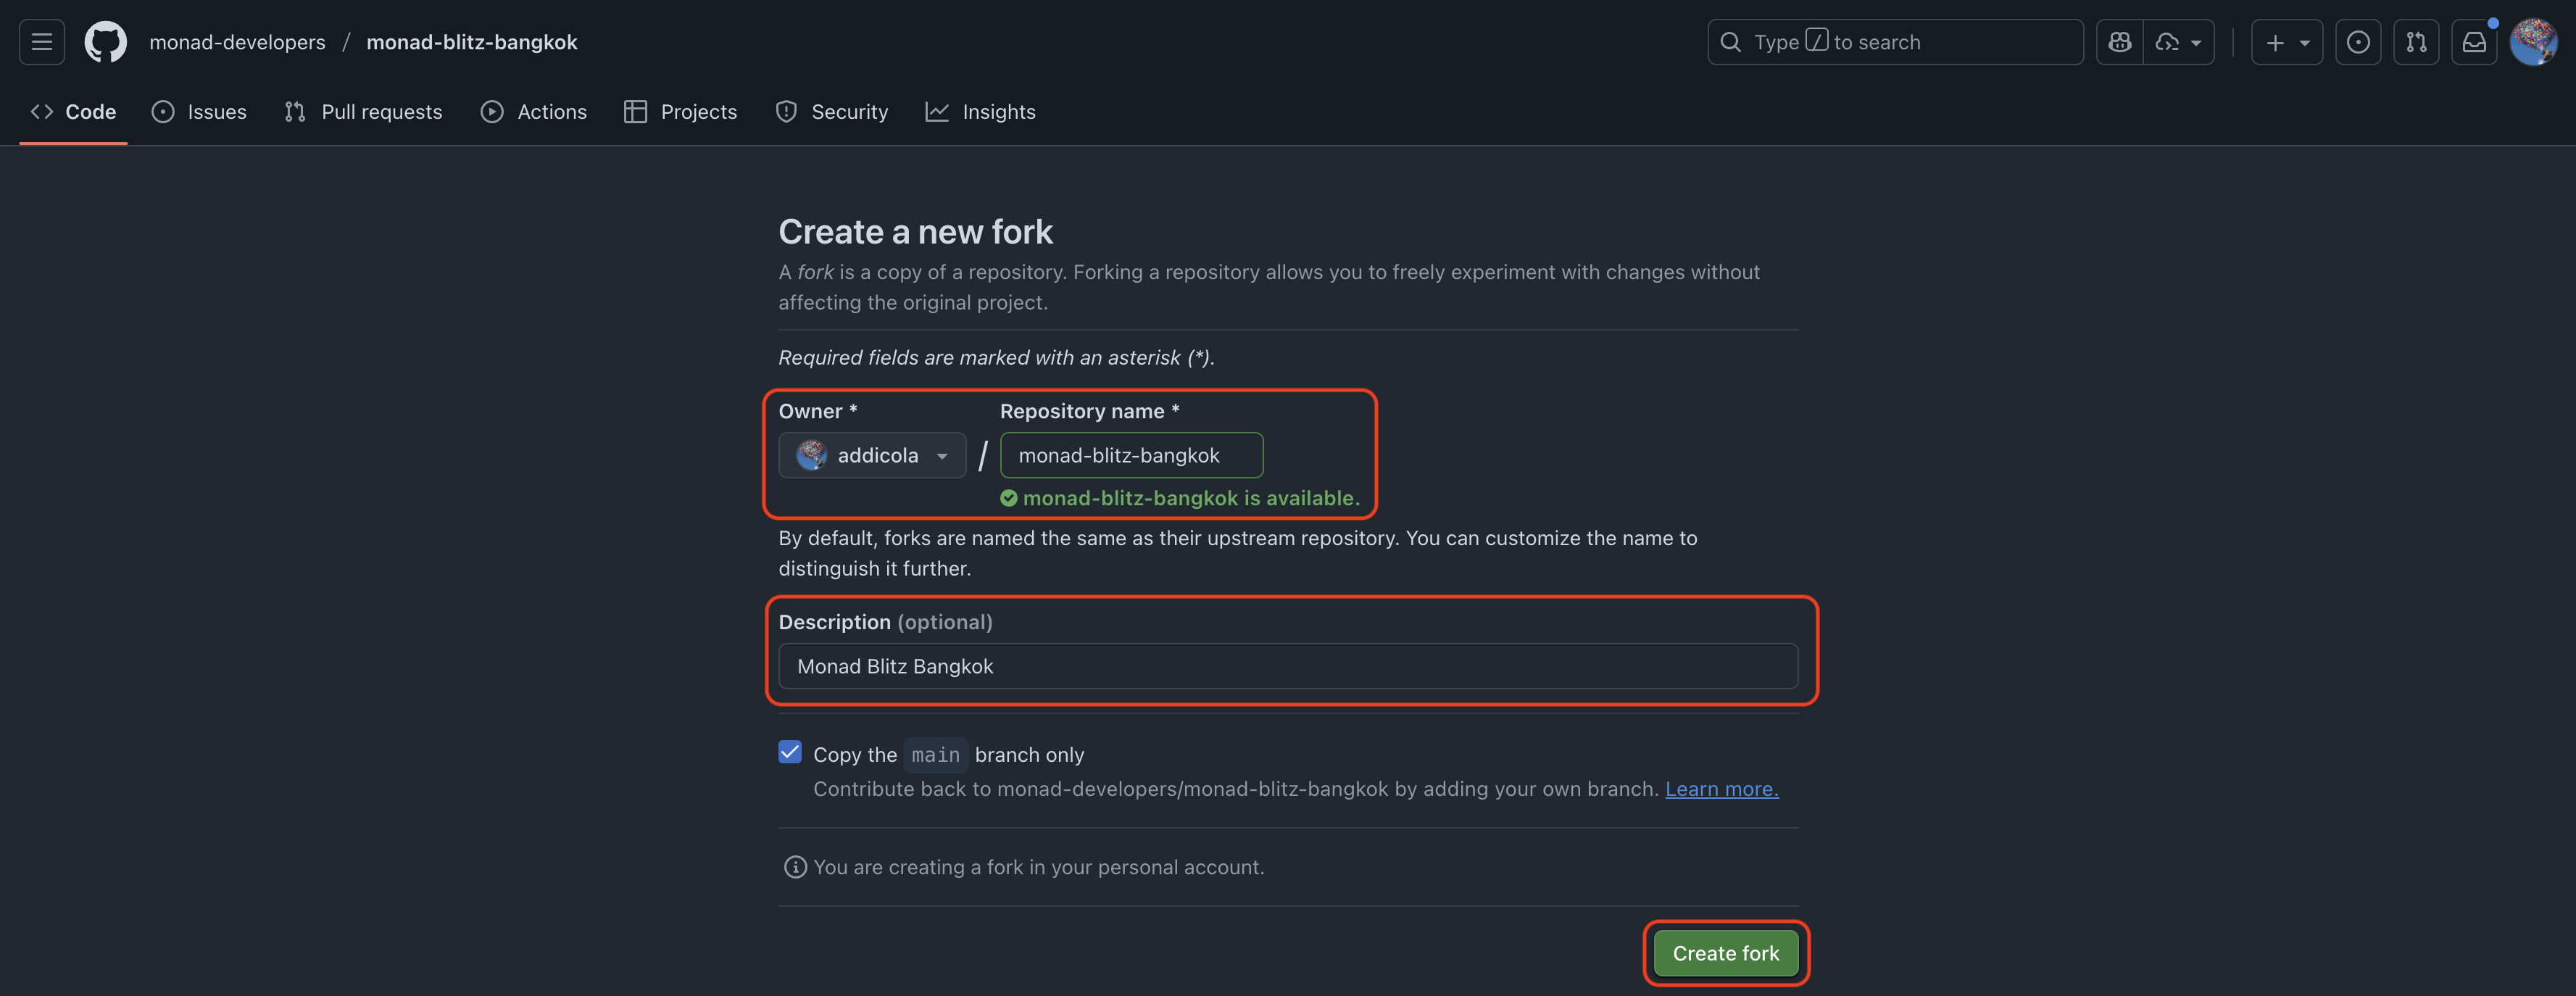
Task: Click the monad-developers owner link
Action: tap(237, 42)
